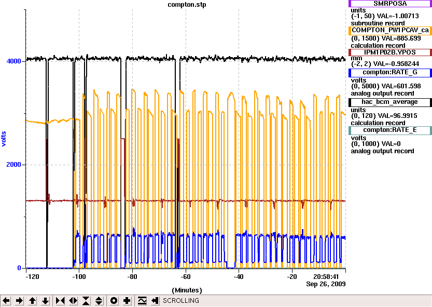
Task: Click the waveform graph toolbar icon
Action: pyautogui.click(x=142, y=301)
